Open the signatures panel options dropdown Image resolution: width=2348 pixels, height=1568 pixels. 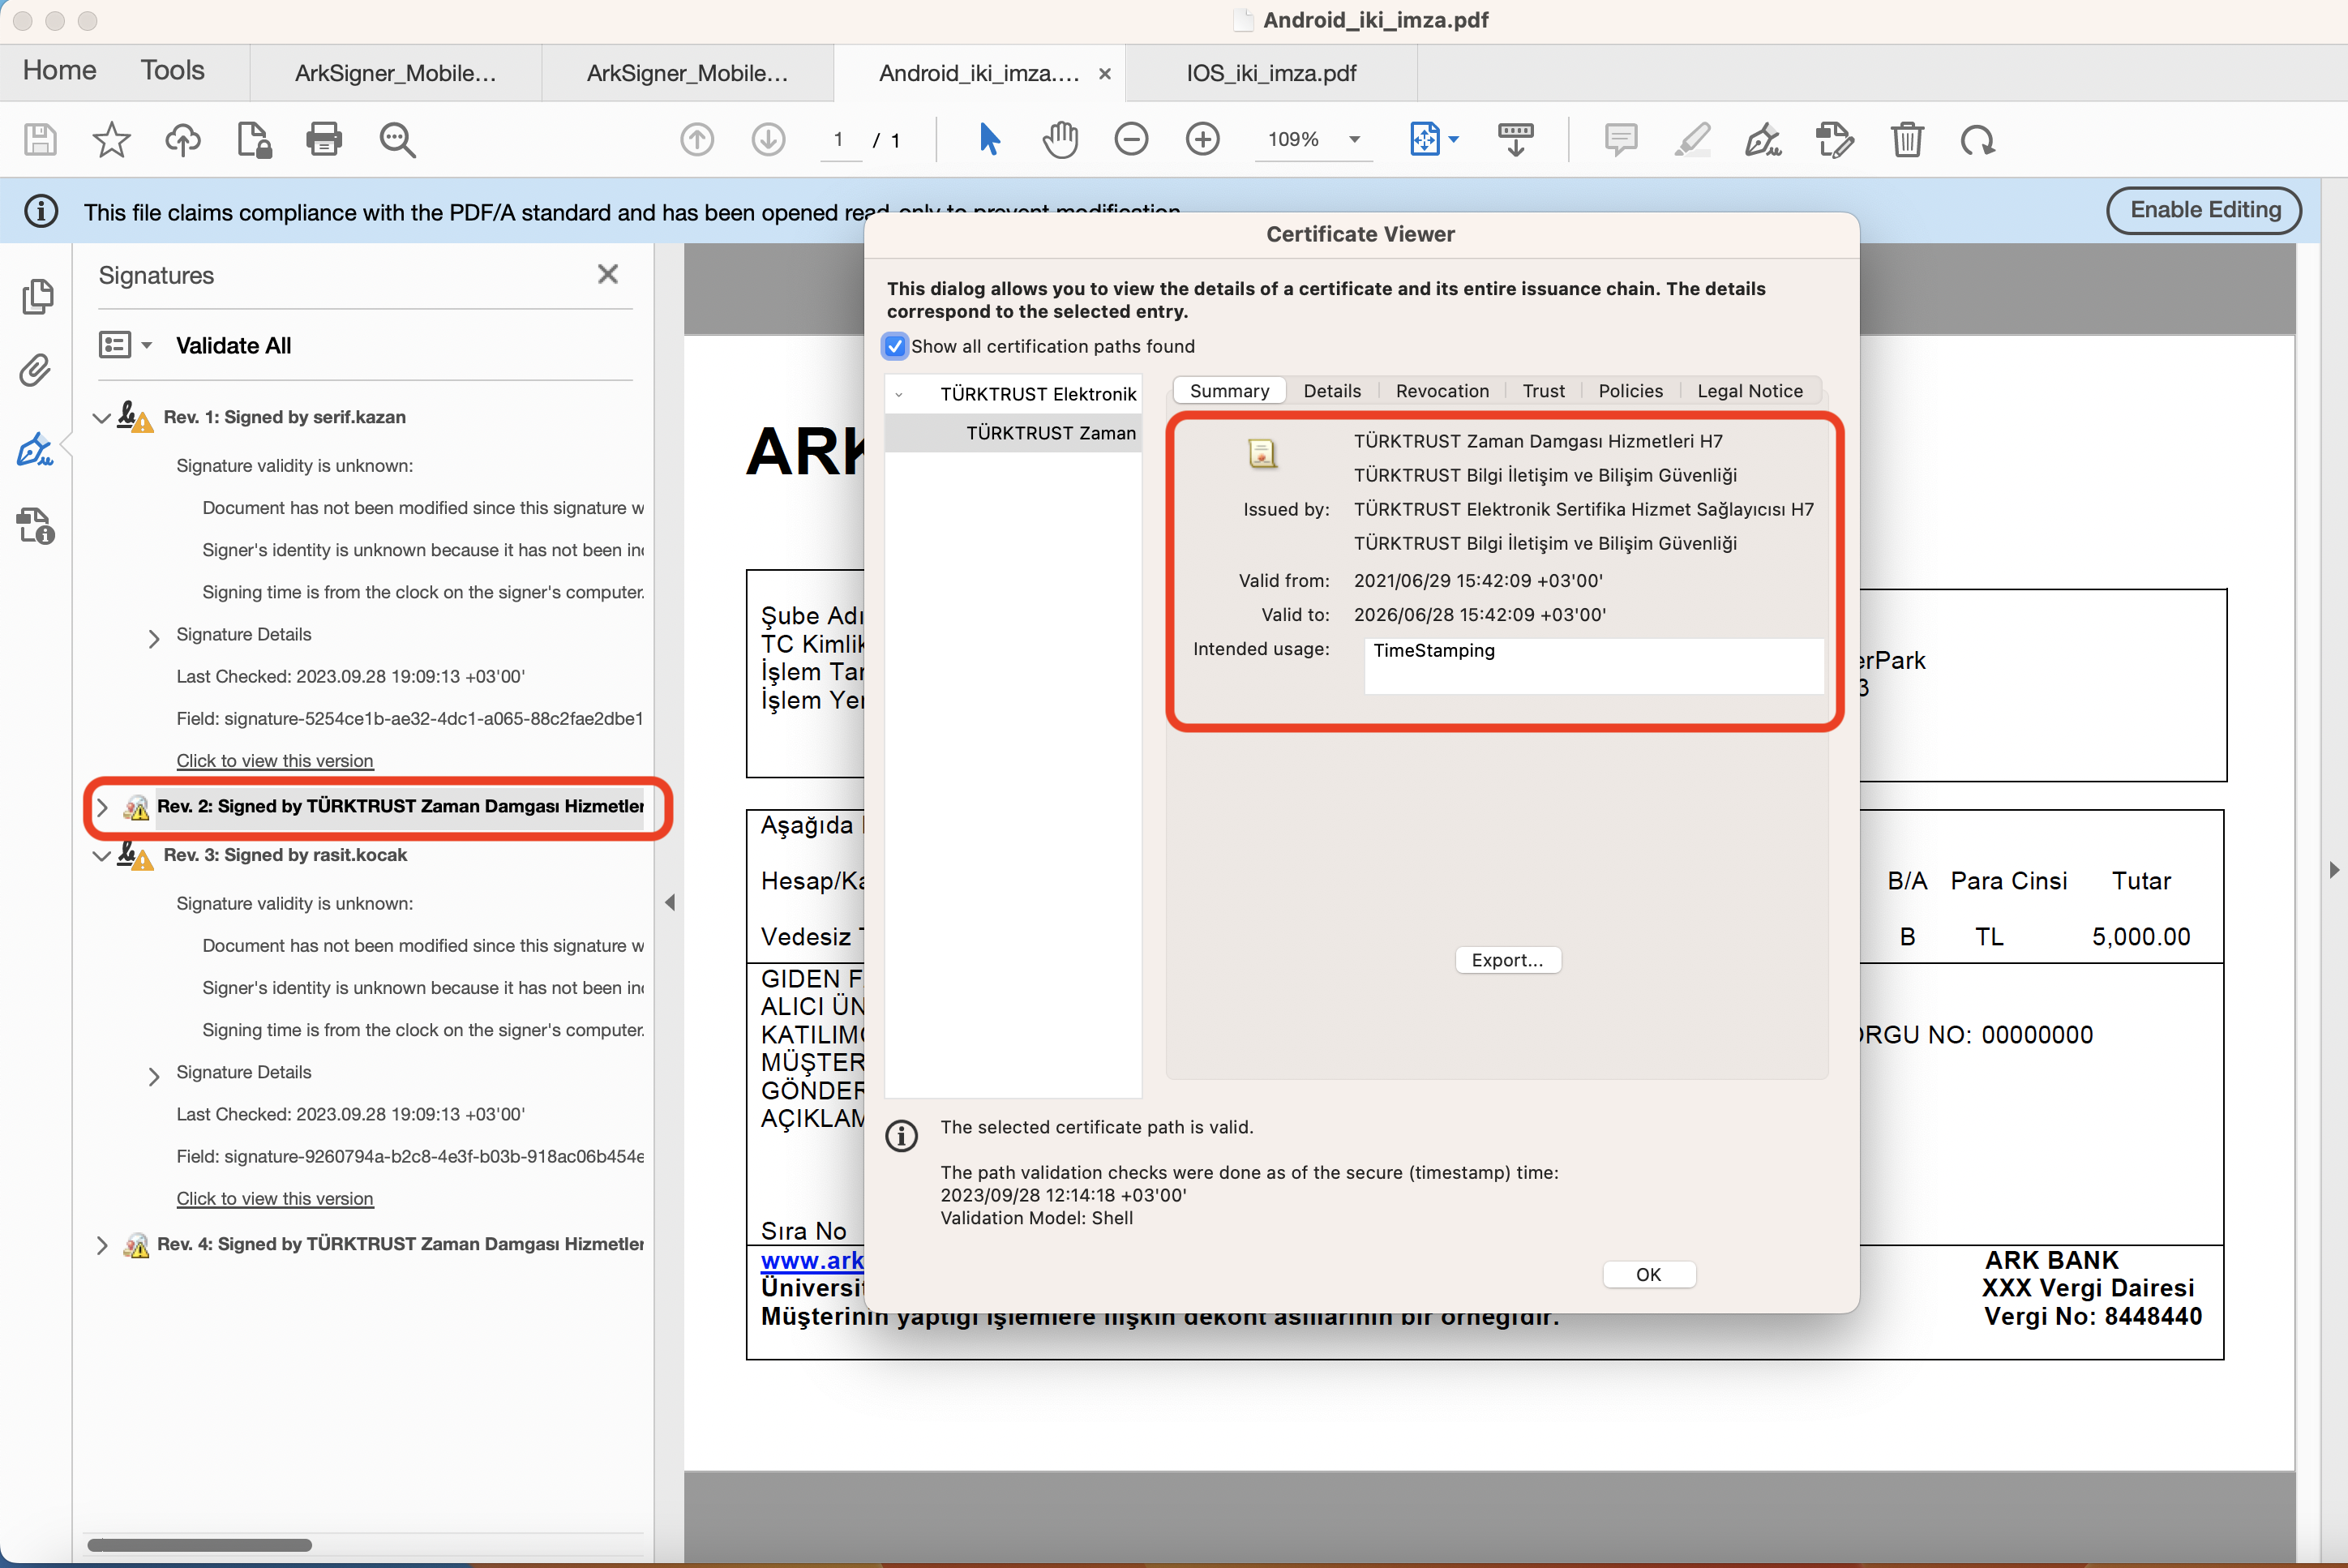click(126, 345)
